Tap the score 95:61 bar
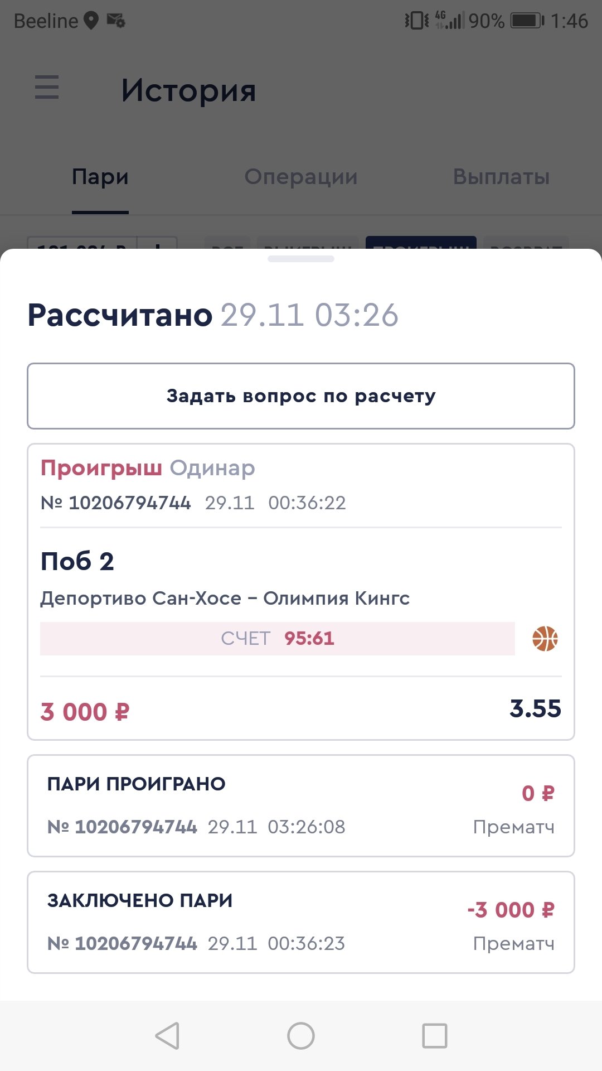 click(278, 639)
